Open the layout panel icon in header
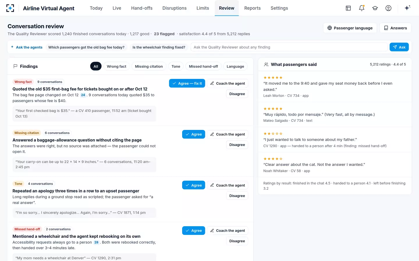 (x=348, y=8)
